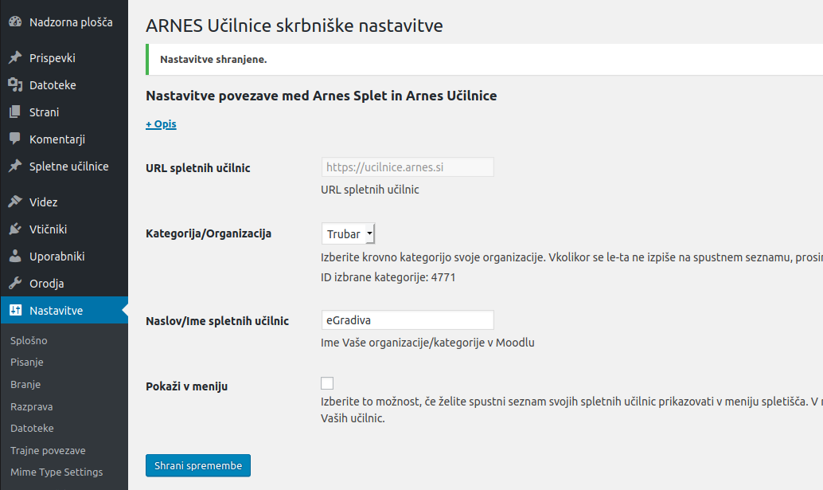Open Prispevki menu item
823x490 pixels.
[53, 58]
